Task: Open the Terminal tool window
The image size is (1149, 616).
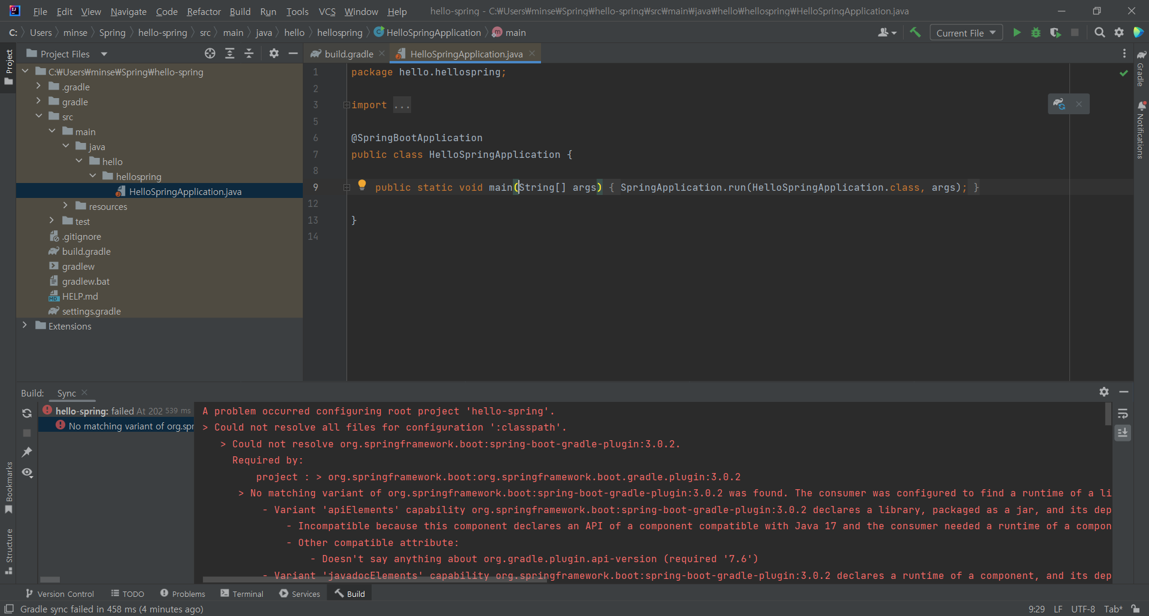Action: click(x=242, y=594)
